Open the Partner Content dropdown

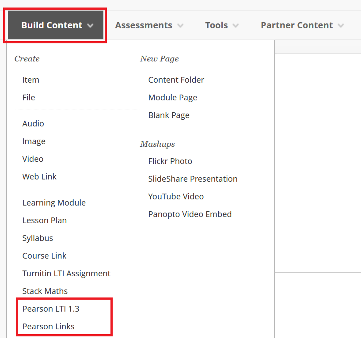302,25
